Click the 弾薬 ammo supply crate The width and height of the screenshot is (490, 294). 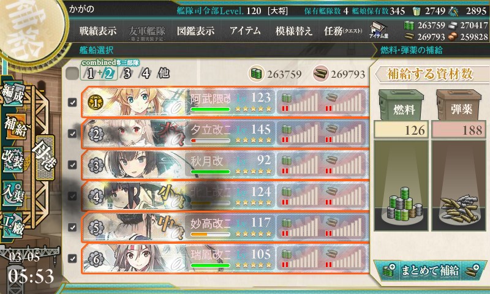click(x=458, y=105)
